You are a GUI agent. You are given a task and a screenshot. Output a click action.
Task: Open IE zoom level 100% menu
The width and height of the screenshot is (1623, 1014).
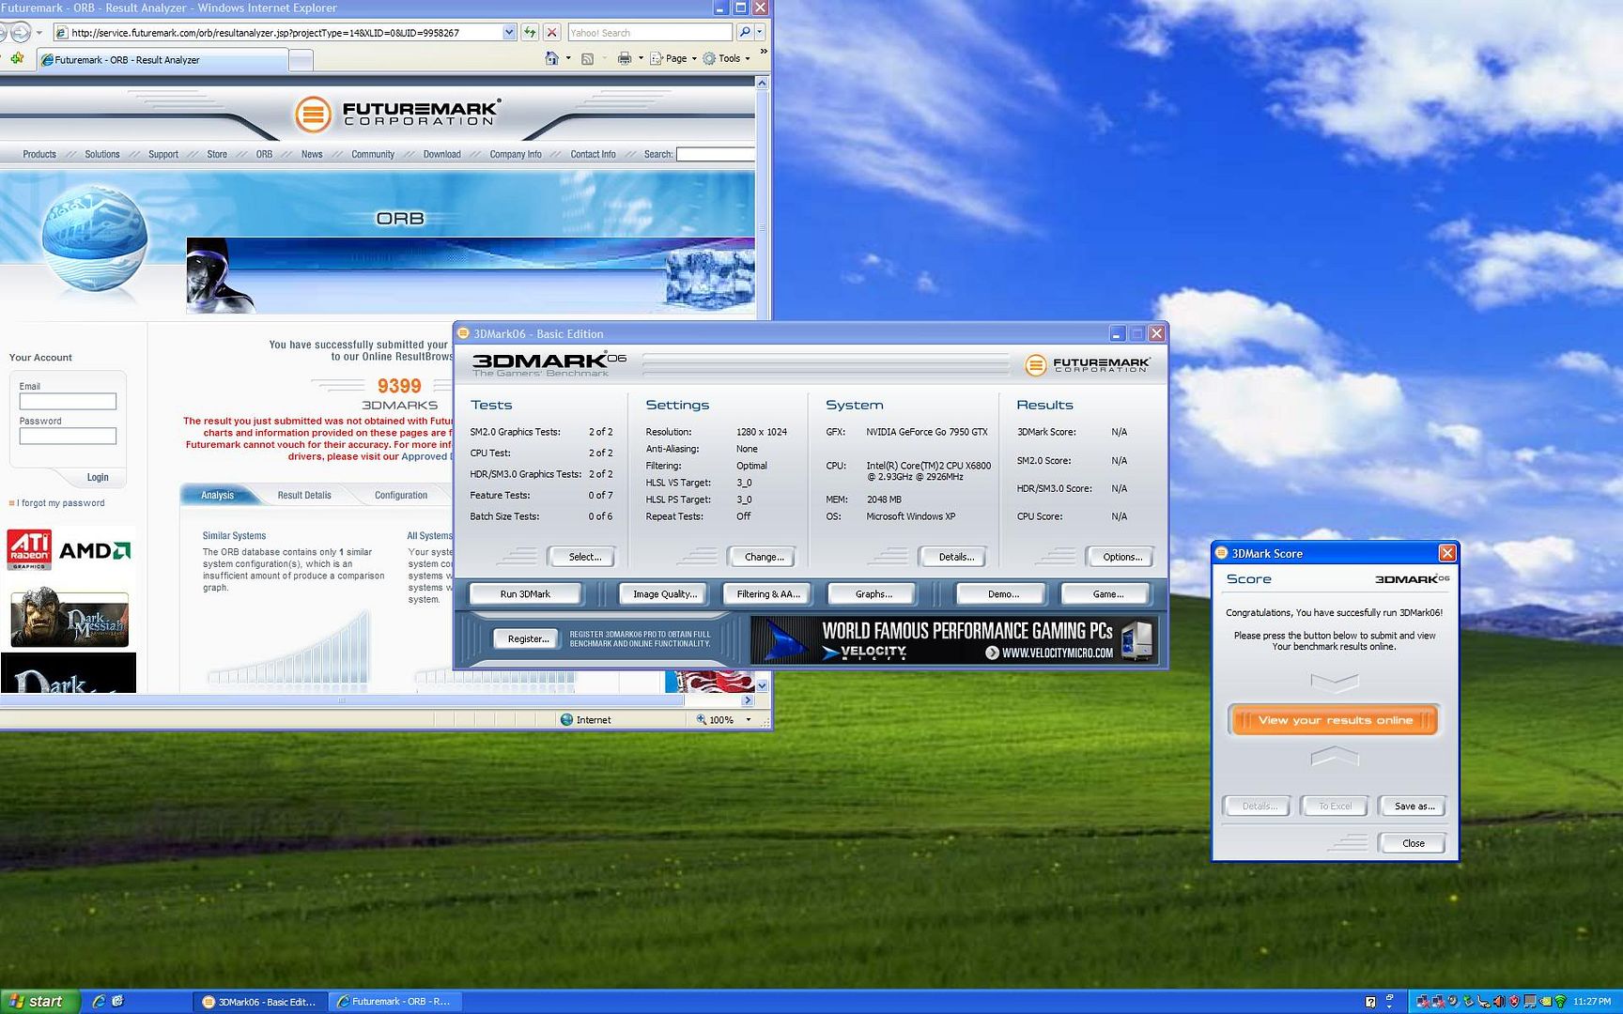(725, 720)
